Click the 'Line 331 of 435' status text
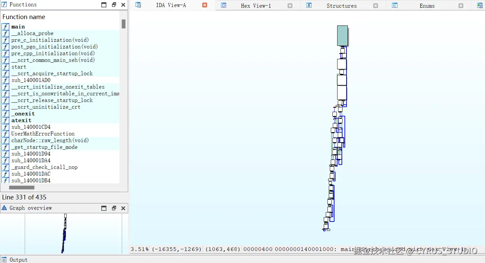Viewport: 485px width, 263px height. 24,197
